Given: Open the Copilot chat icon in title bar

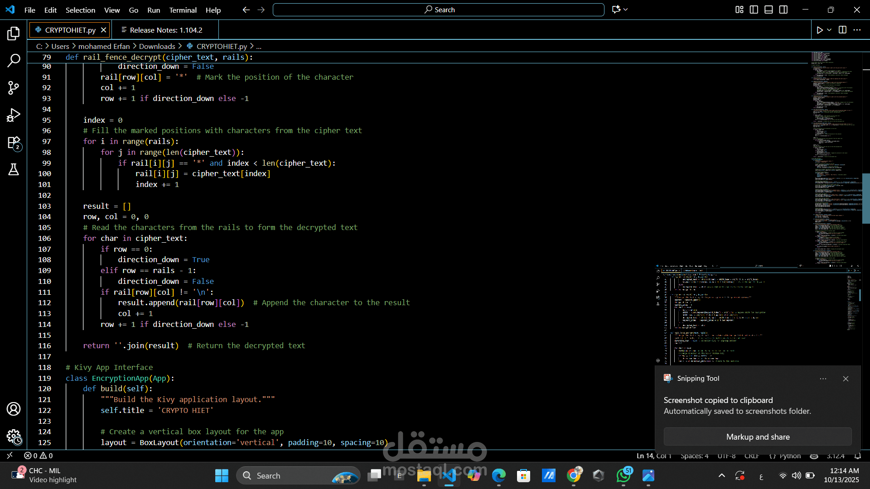Looking at the screenshot, I should [x=616, y=10].
